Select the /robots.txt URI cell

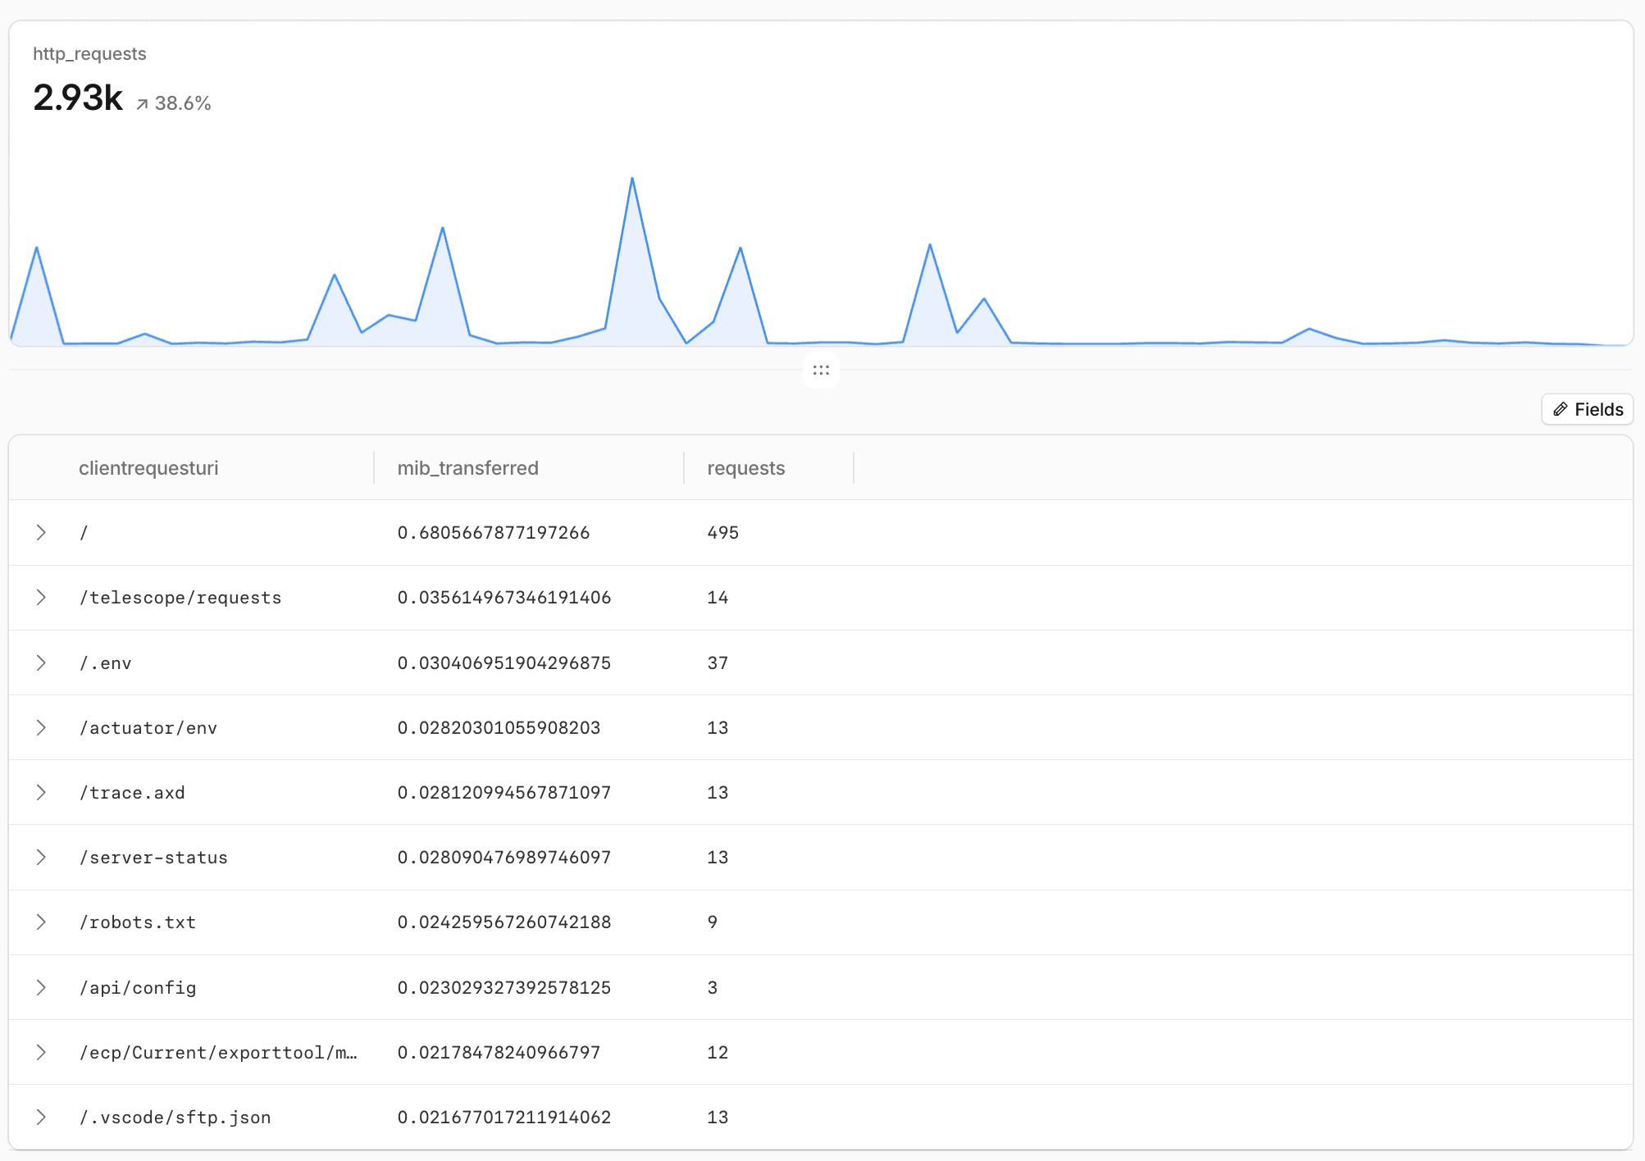pyautogui.click(x=138, y=922)
